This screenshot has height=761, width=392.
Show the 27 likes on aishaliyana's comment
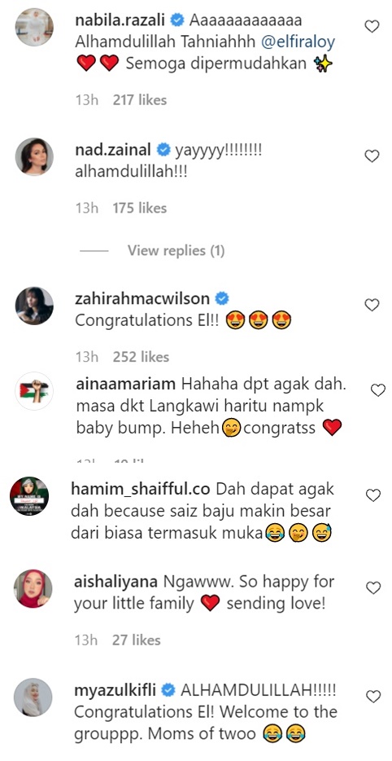pyautogui.click(x=136, y=640)
